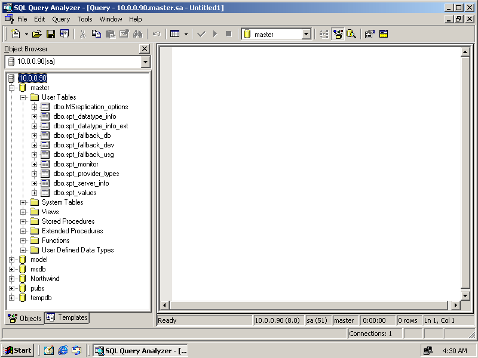Expand the Stored Procedures folder
Image resolution: width=478 pixels, height=358 pixels.
[23, 221]
